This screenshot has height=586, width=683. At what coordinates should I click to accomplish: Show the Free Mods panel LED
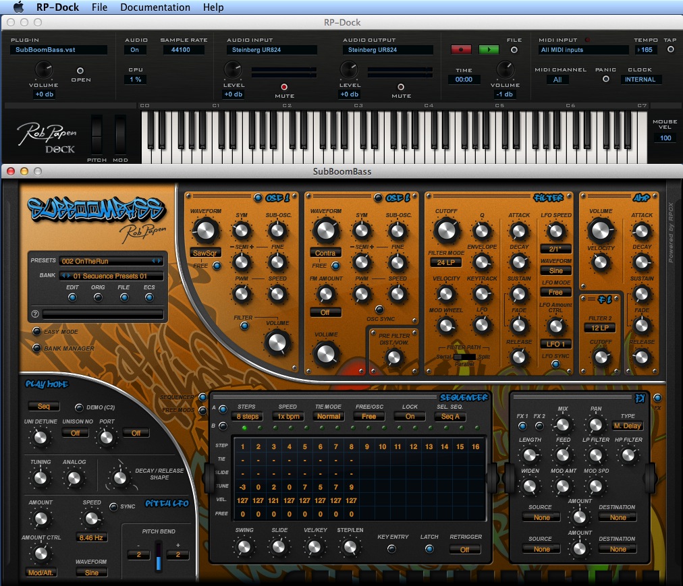pyautogui.click(x=202, y=410)
